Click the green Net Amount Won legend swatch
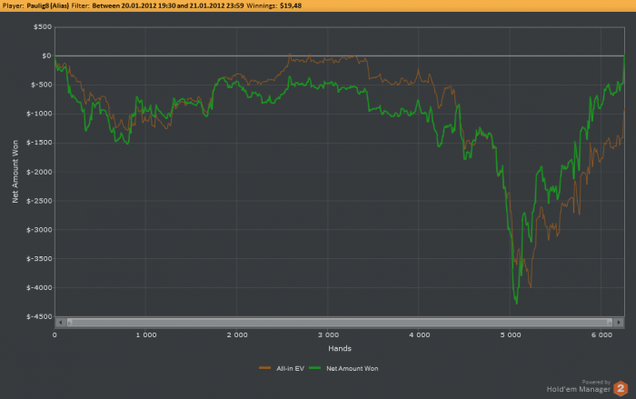This screenshot has height=399, width=636. (314, 368)
